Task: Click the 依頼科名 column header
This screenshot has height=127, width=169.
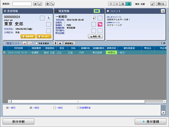Action: (x=85, y=48)
